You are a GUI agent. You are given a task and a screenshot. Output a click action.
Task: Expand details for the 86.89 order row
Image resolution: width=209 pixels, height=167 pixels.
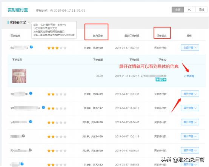190,94
